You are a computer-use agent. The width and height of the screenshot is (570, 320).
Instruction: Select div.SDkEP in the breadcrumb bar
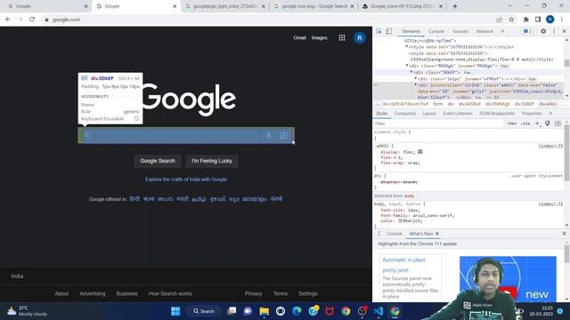(525, 104)
